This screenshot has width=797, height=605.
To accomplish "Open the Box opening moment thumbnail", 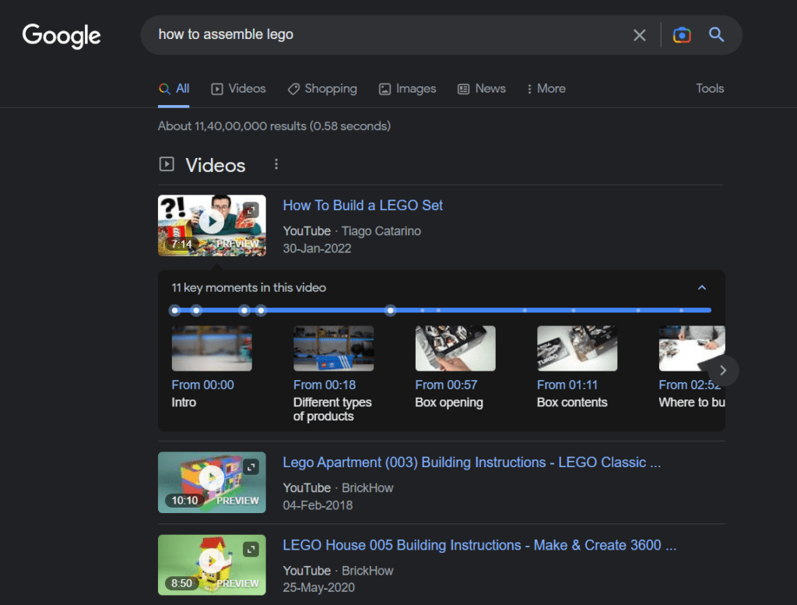I will (455, 348).
